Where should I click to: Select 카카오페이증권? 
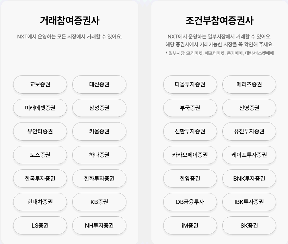pos(190,155)
